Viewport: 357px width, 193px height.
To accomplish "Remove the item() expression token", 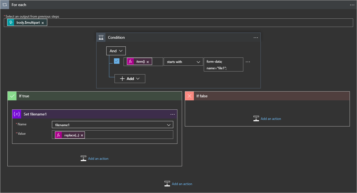I will click(x=148, y=62).
